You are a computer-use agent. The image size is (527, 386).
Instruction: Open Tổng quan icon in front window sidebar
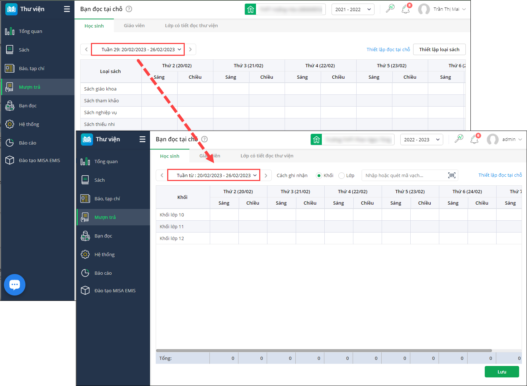85,161
